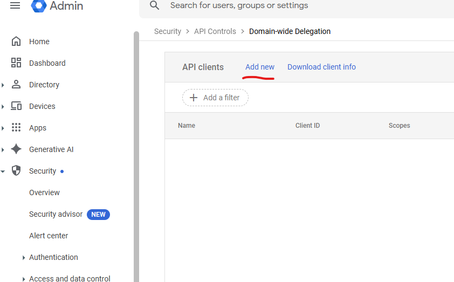
Task: Open Alert center from sidebar
Action: pyautogui.click(x=49, y=236)
